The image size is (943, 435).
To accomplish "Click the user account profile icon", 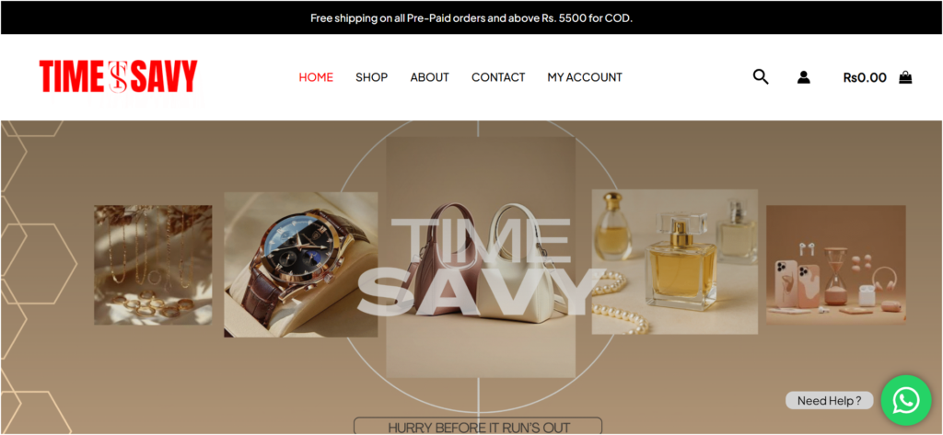I will coord(803,77).
